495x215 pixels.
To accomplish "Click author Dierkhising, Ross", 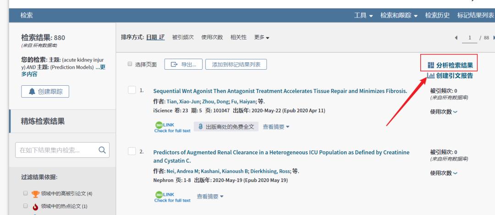I will [x=270, y=171].
